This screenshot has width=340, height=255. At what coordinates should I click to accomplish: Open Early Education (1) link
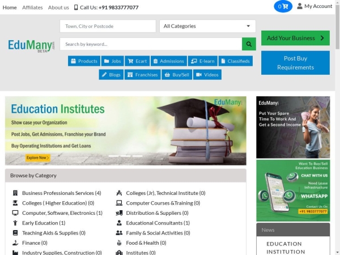pyautogui.click(x=44, y=223)
